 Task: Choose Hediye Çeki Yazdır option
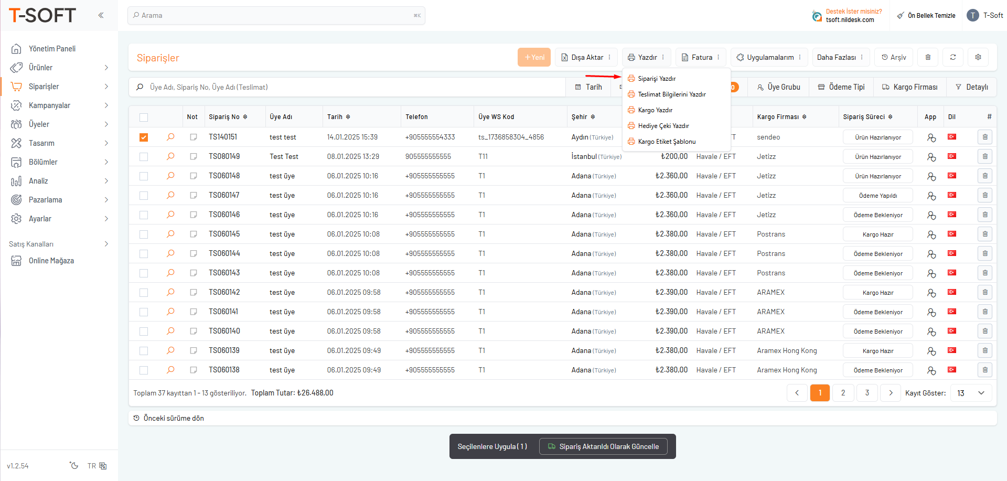[x=676, y=126]
